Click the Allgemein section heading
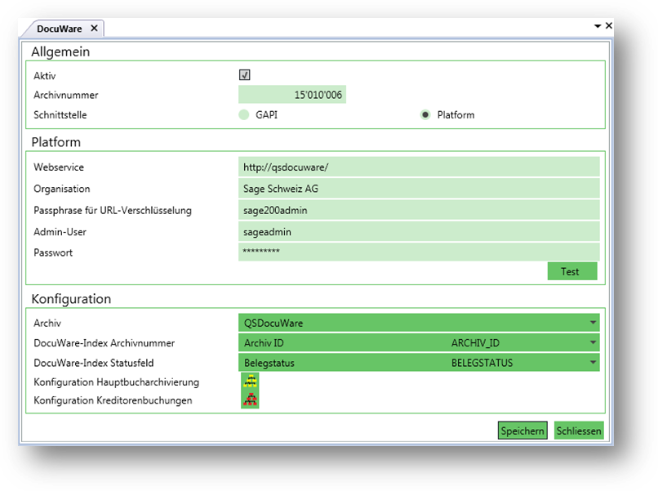The width and height of the screenshot is (658, 491). pyautogui.click(x=60, y=51)
